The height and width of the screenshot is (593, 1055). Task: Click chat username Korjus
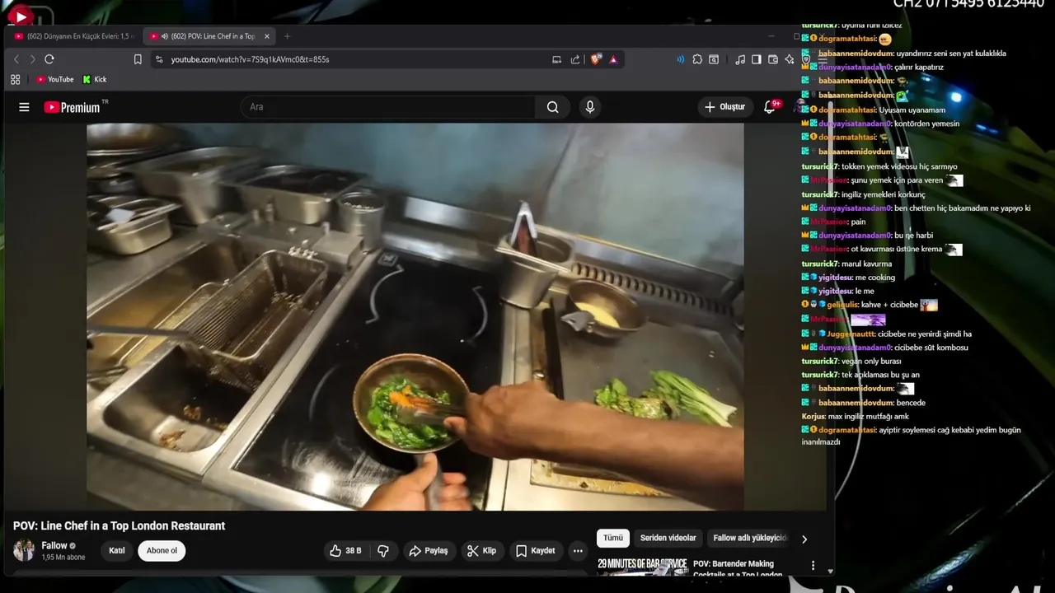tap(814, 417)
